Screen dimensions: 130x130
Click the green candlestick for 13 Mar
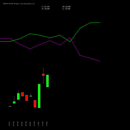(x=48, y=81)
